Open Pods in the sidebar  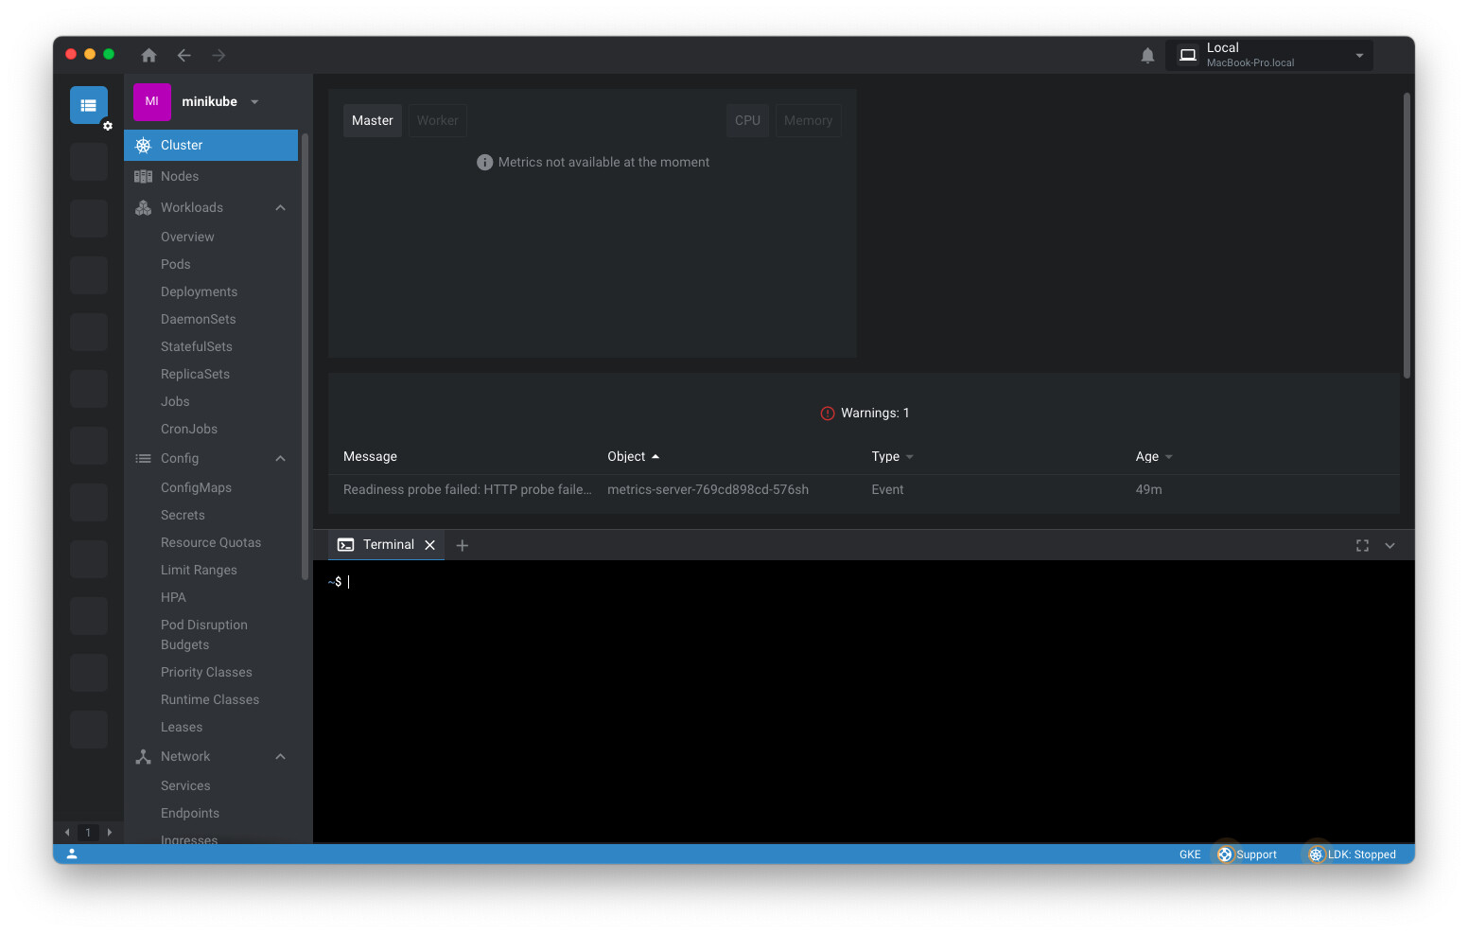(176, 264)
